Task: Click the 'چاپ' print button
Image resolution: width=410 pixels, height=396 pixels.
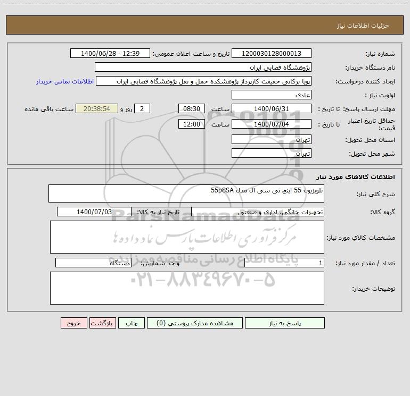Action: 132,323
